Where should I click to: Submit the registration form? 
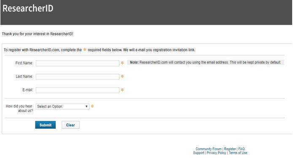coord(46,125)
